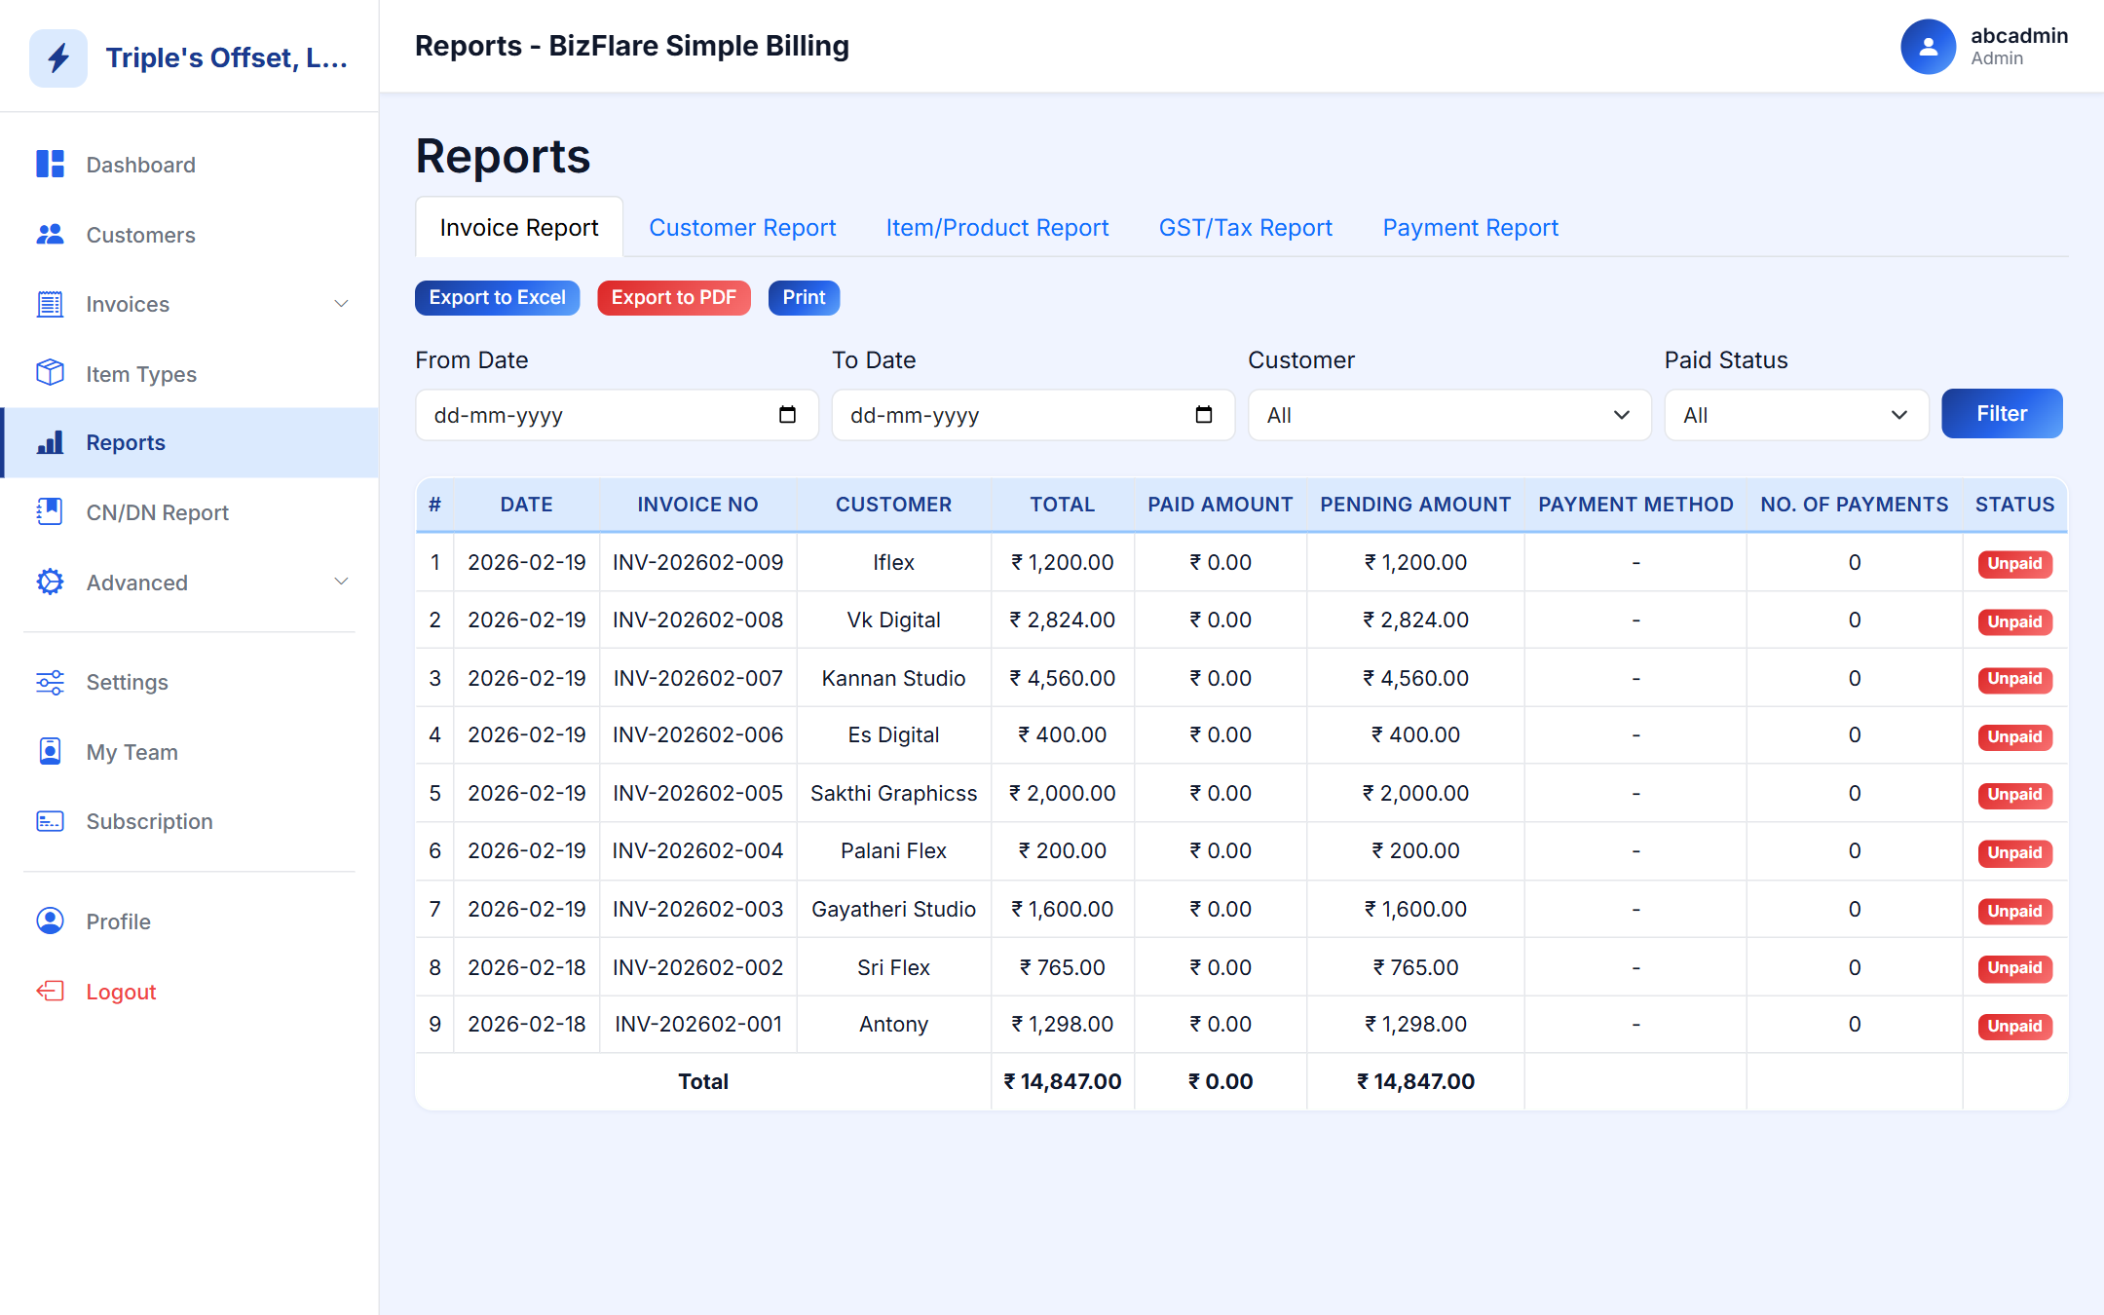Viewport: 2104px width, 1315px height.
Task: Click customer name Sakthi Graphicss
Action: coord(893,793)
